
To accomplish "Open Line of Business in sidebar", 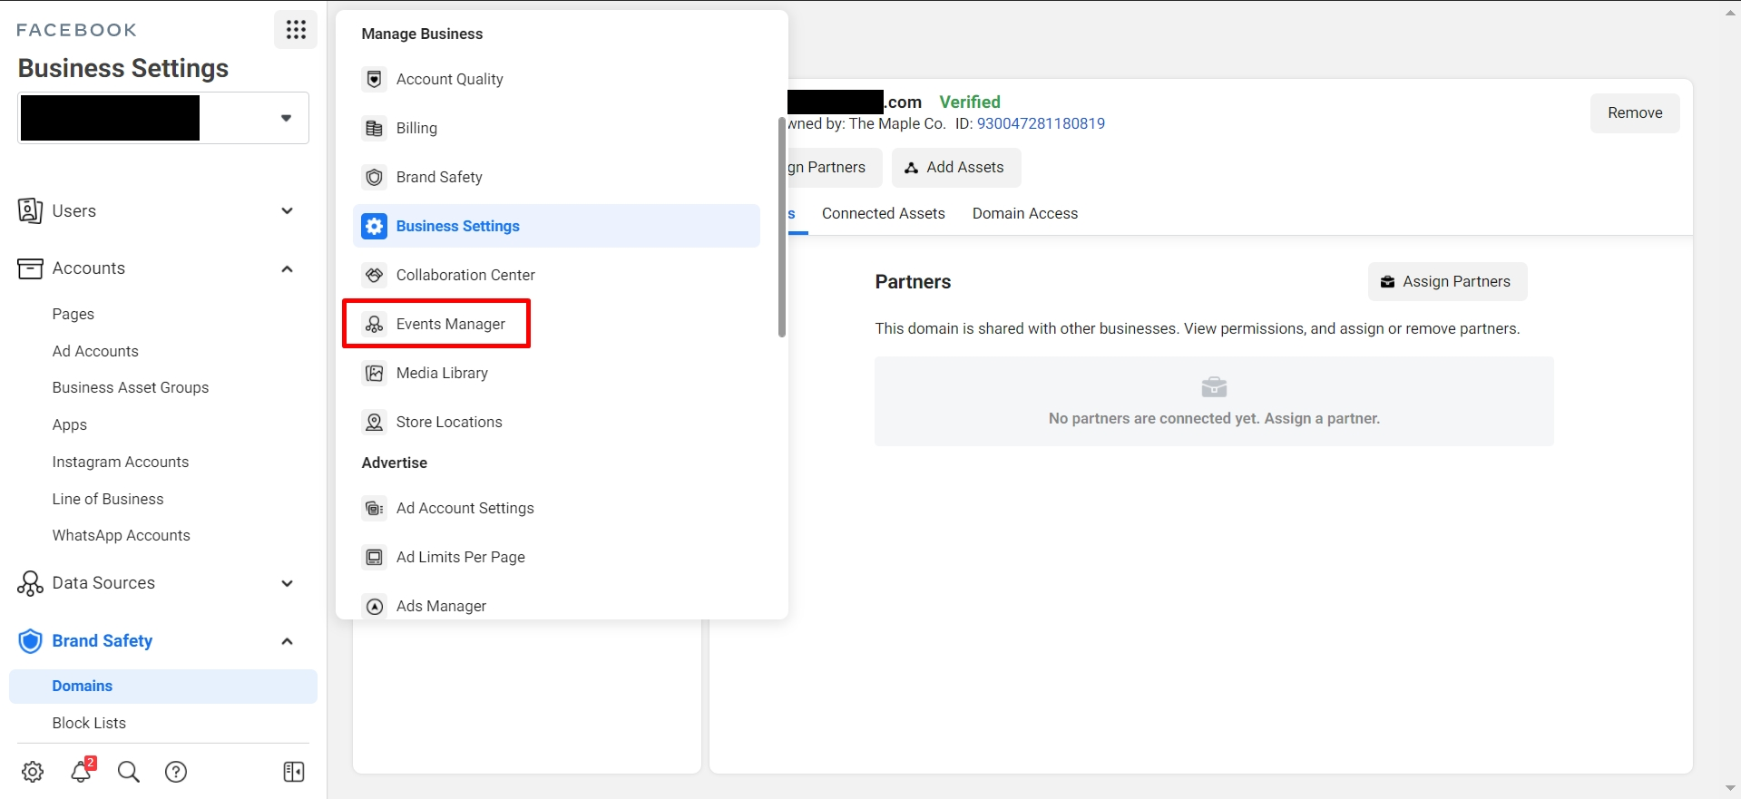I will coord(108,499).
